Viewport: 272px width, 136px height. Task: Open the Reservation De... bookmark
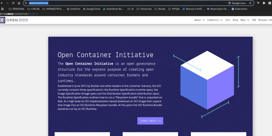pyautogui.click(x=218, y=9)
